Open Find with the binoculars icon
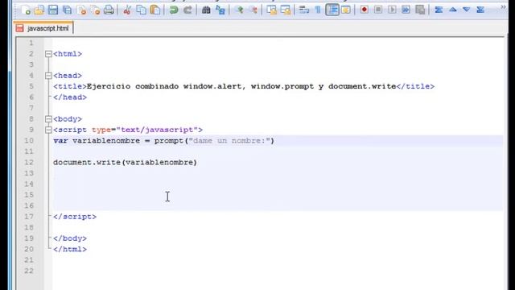The height and width of the screenshot is (290, 515). point(206,10)
